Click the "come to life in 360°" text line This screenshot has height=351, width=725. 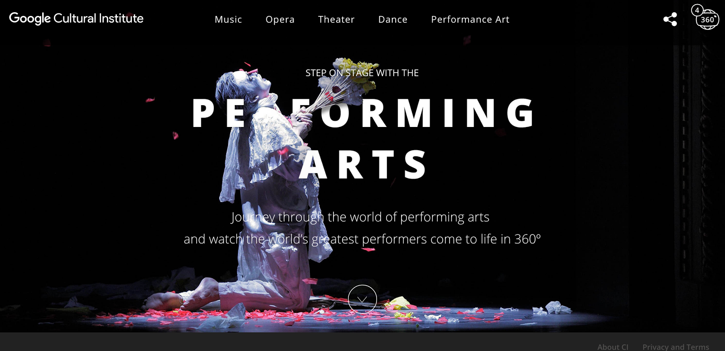click(x=362, y=239)
